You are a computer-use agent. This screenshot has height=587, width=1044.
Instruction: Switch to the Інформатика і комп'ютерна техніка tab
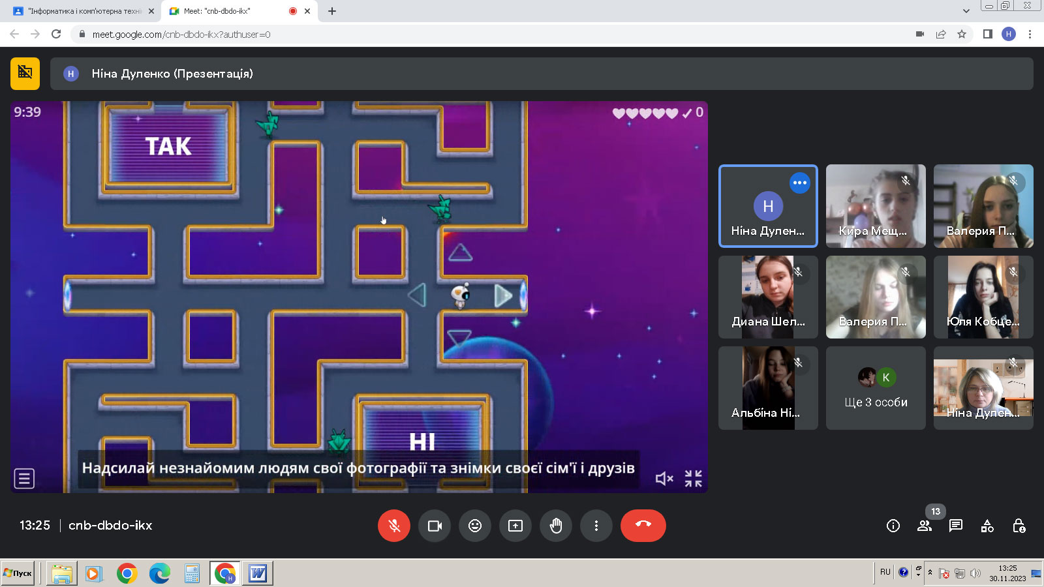(84, 11)
